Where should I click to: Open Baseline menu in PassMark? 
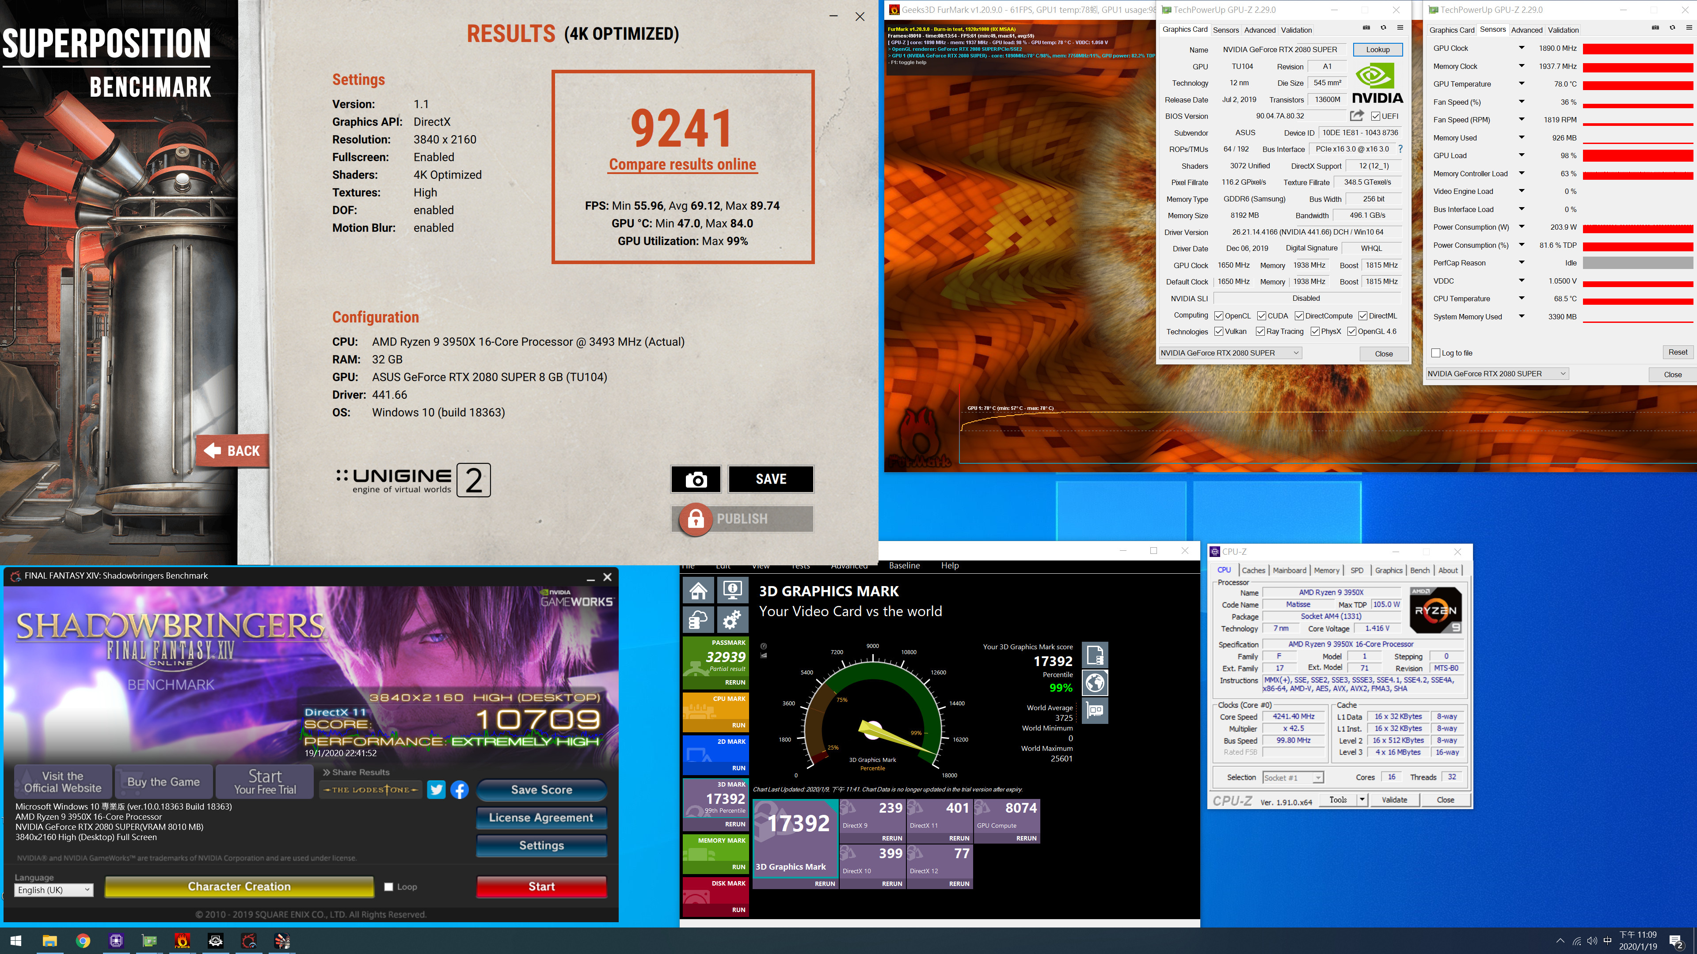pos(904,565)
